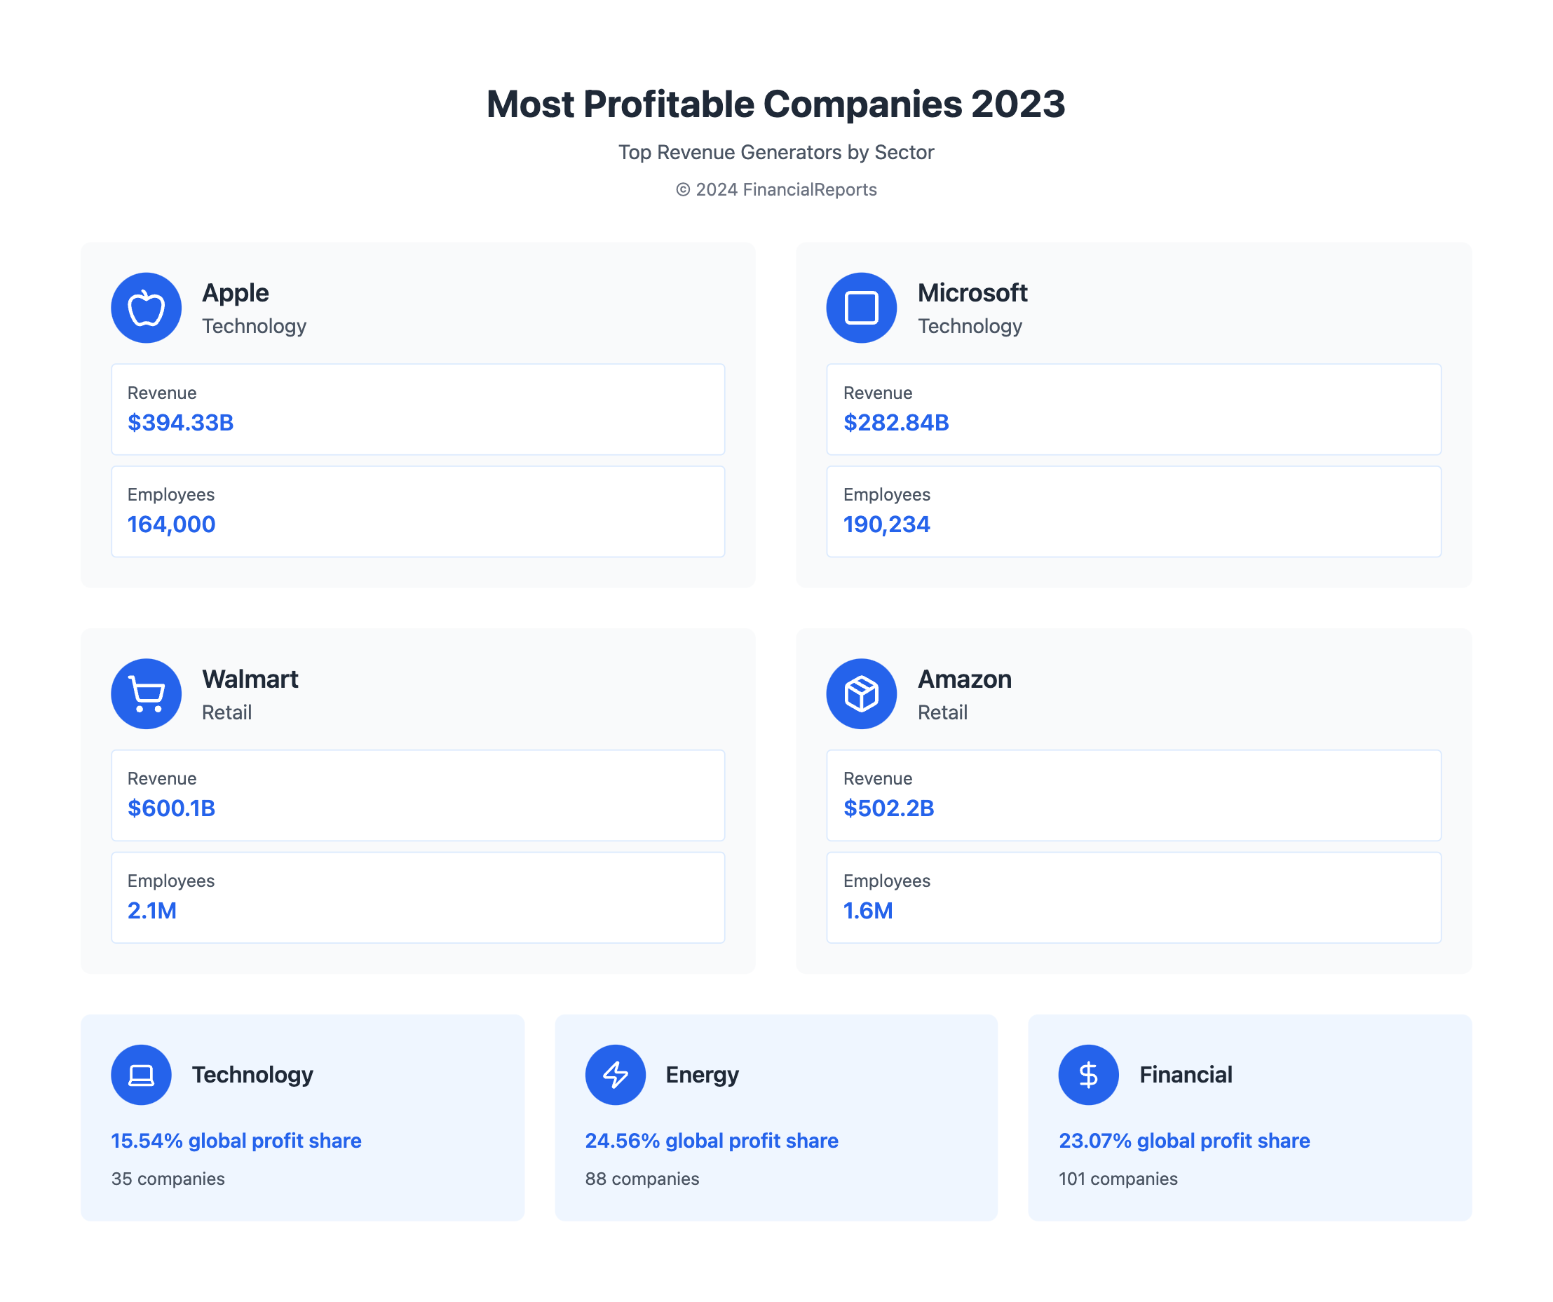Click the © 2024 FinancialReports credit
Image resolution: width=1553 pixels, height=1302 pixels.
point(775,189)
